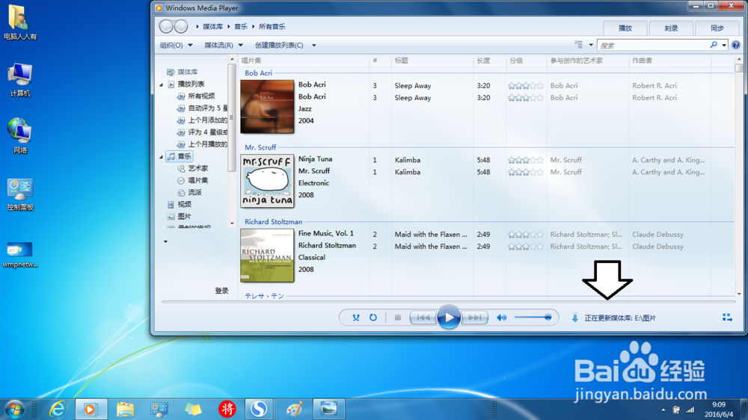Rate the first Sleep Away track stars
748x420 pixels.
click(526, 86)
